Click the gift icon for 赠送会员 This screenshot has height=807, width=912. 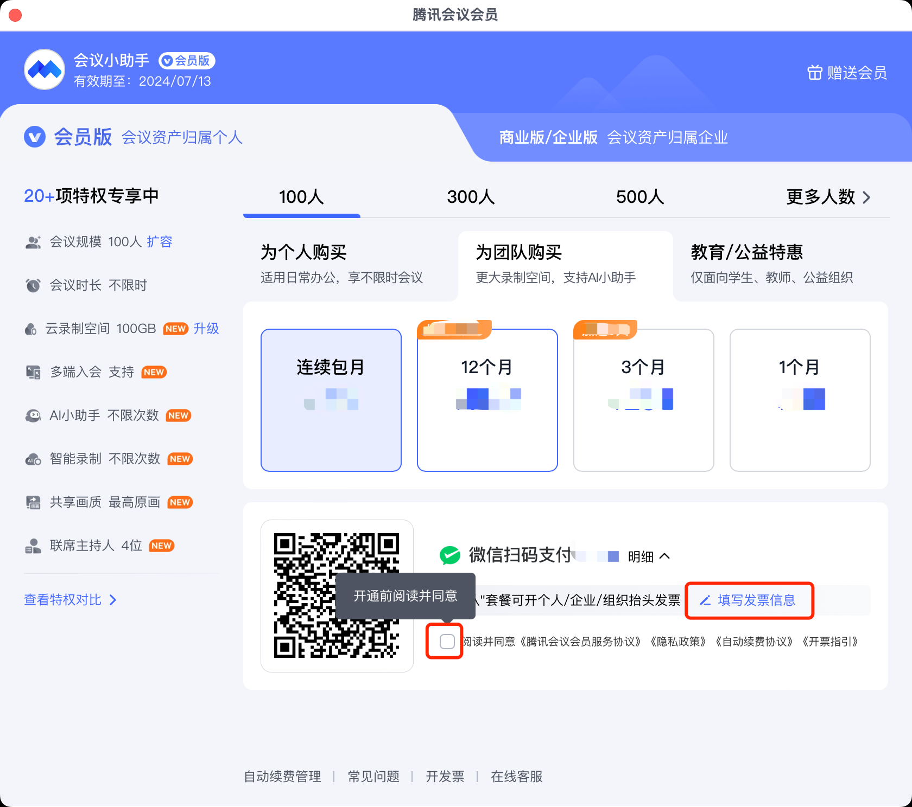click(x=815, y=72)
